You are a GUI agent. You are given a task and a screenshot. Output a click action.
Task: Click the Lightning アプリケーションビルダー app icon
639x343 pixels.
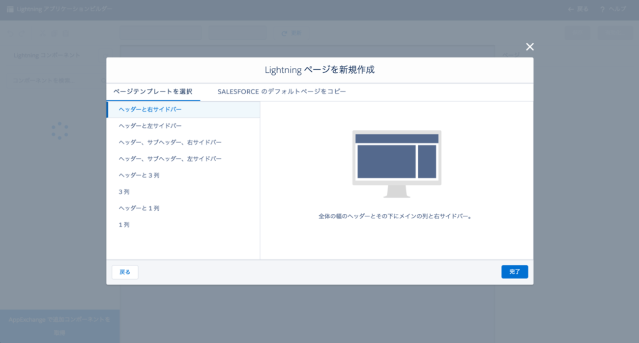point(10,9)
